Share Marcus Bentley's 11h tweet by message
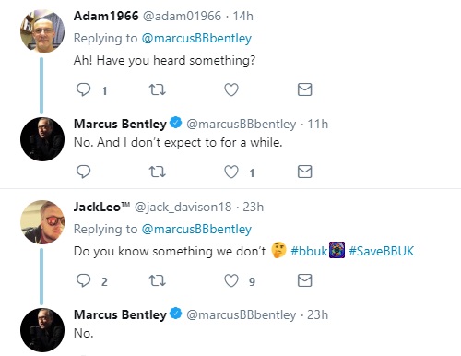 pyautogui.click(x=304, y=172)
